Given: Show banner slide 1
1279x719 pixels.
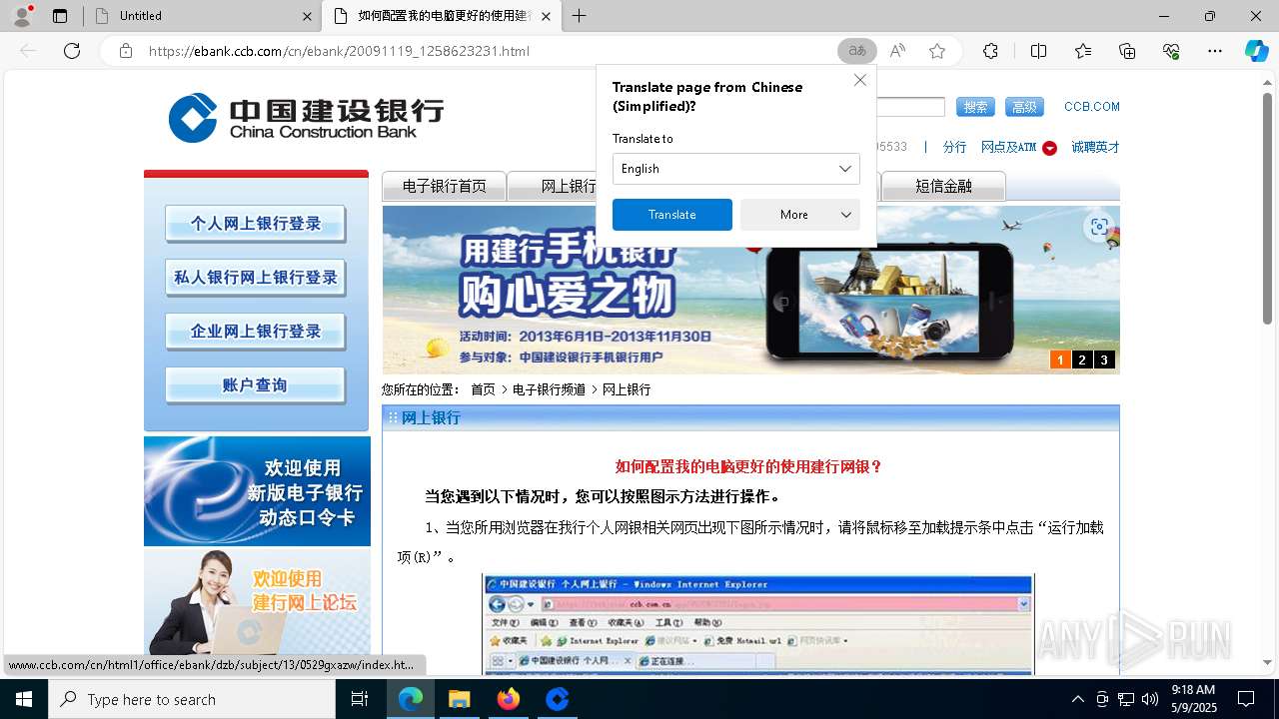Looking at the screenshot, I should (x=1060, y=359).
